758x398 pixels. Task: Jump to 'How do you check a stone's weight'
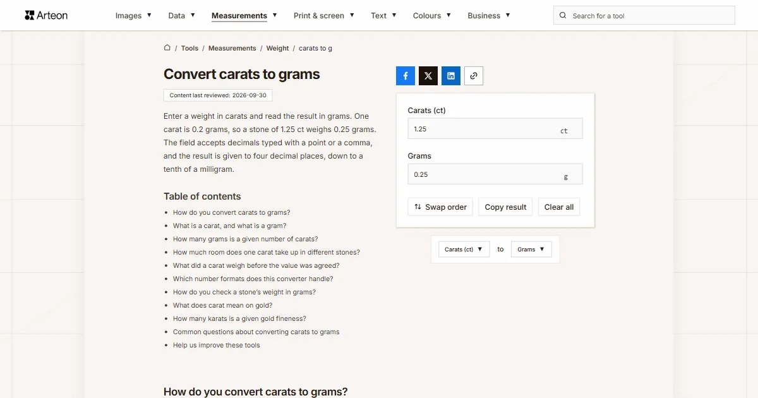click(x=244, y=292)
